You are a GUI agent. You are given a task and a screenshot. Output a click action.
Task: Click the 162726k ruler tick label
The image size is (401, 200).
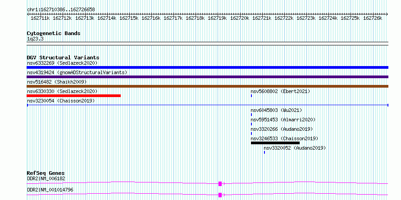pos(373,18)
